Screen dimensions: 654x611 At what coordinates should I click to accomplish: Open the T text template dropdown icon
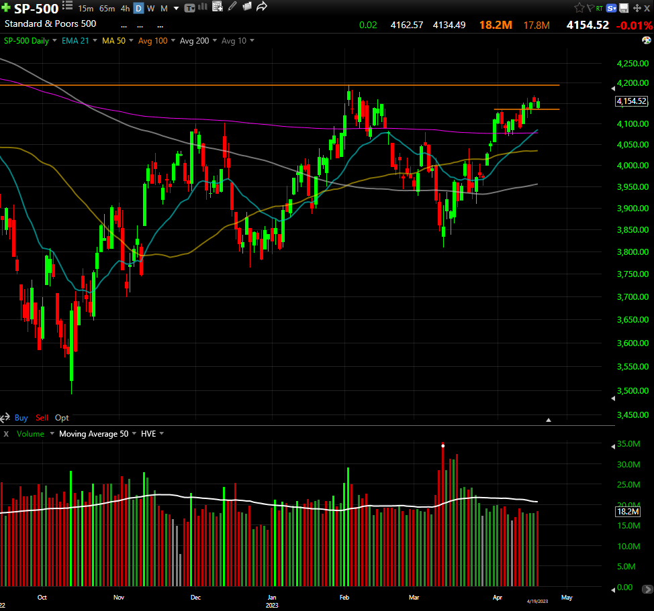[190, 8]
